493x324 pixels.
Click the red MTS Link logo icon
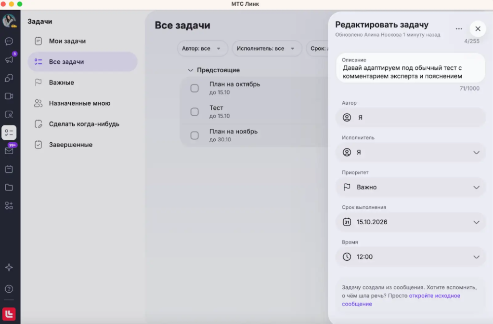pos(9,314)
